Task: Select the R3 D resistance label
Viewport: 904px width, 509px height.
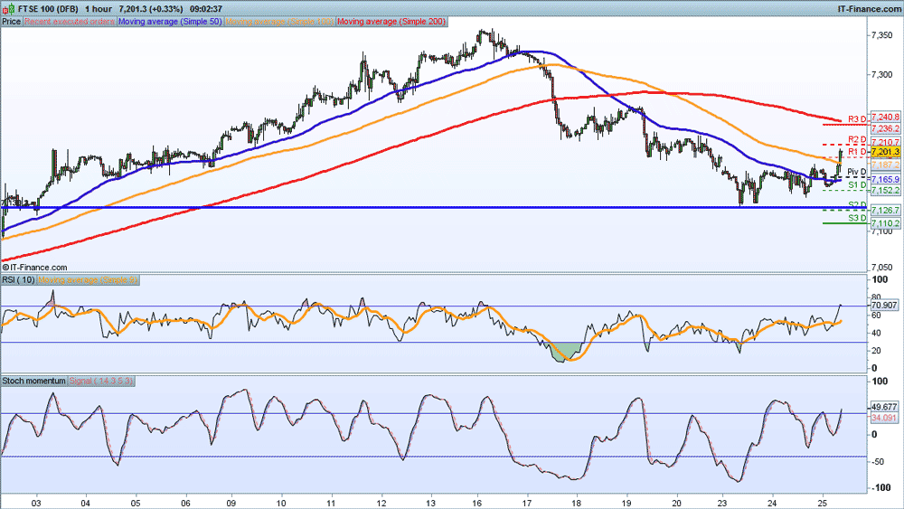Action: tap(857, 119)
